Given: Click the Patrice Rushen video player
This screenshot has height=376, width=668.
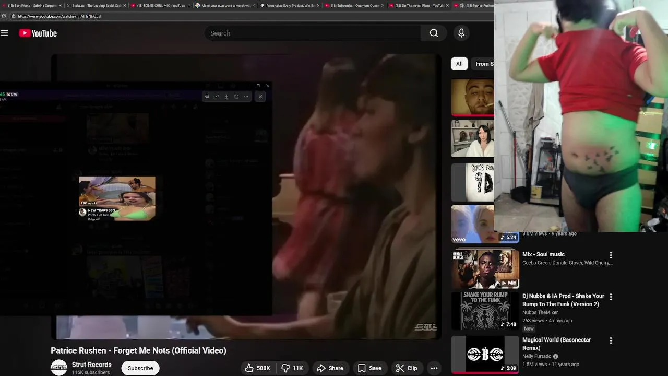Looking at the screenshot, I should (246, 196).
